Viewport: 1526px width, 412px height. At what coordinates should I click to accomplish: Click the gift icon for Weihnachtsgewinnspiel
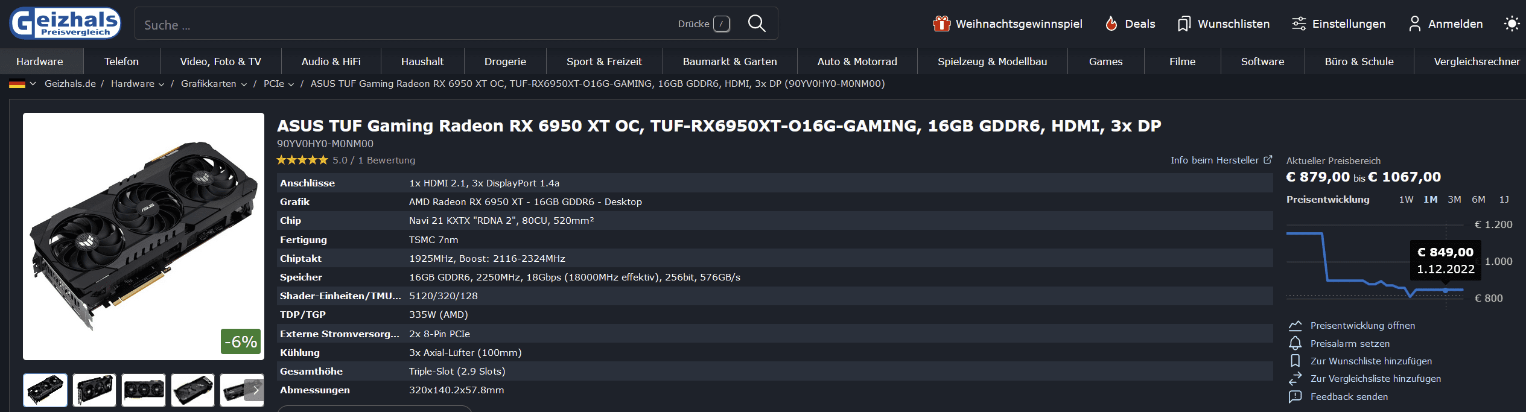941,24
